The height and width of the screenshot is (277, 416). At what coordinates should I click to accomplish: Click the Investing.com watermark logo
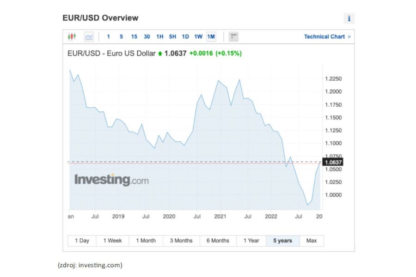click(x=111, y=179)
